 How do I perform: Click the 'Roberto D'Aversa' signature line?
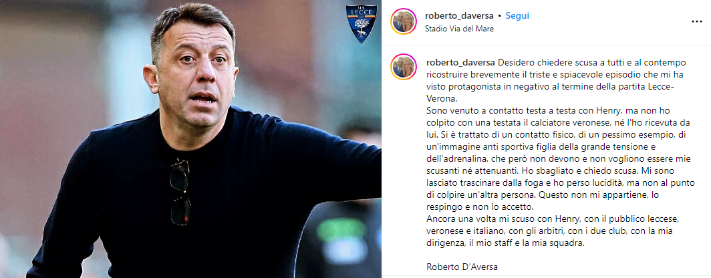click(459, 267)
